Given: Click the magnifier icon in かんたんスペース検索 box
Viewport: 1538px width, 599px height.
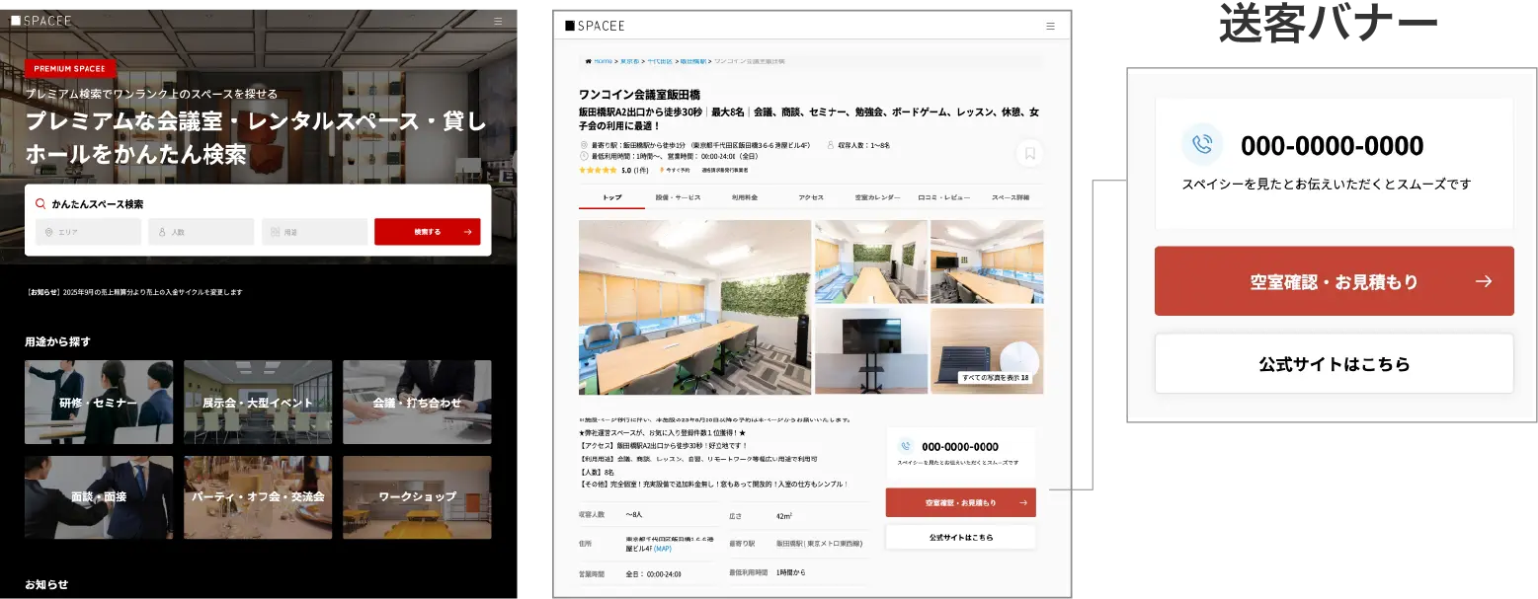Looking at the screenshot, I should (39, 203).
